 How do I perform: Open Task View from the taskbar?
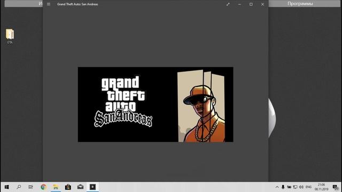tap(31, 187)
